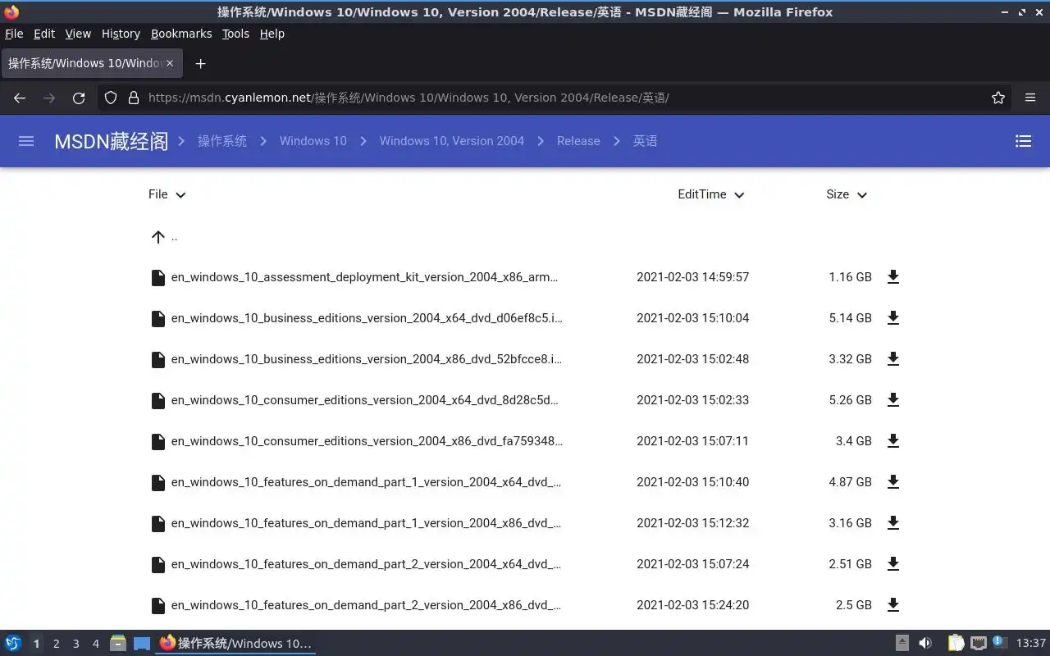Download features_on_demand_part_2 x64 file
Image resolution: width=1050 pixels, height=656 pixels.
(893, 564)
